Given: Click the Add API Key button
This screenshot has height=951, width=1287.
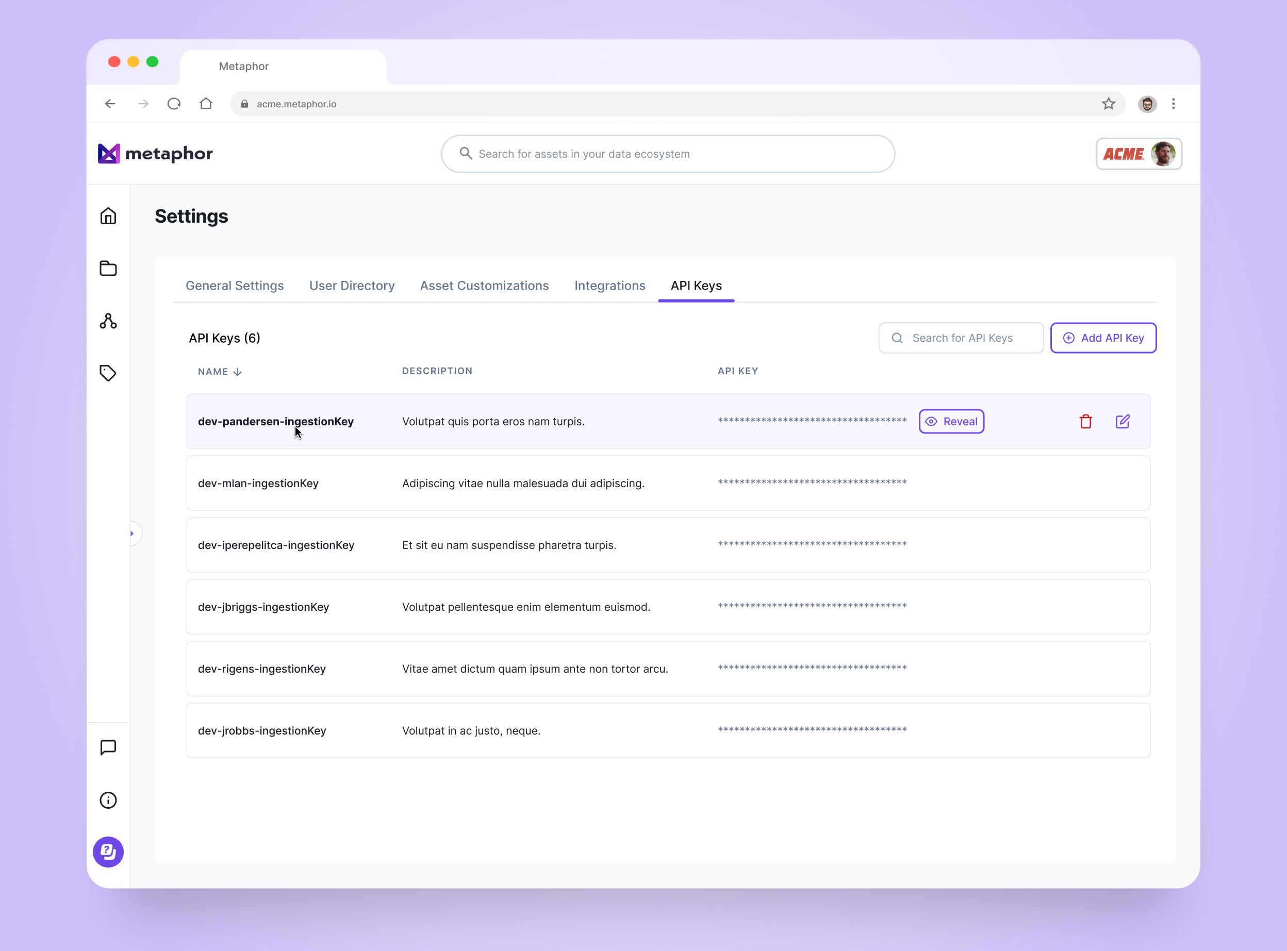Looking at the screenshot, I should click(1103, 338).
